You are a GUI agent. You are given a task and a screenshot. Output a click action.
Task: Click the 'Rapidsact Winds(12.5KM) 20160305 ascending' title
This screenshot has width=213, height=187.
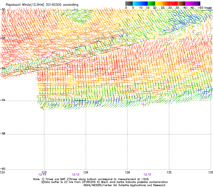tap(42, 5)
